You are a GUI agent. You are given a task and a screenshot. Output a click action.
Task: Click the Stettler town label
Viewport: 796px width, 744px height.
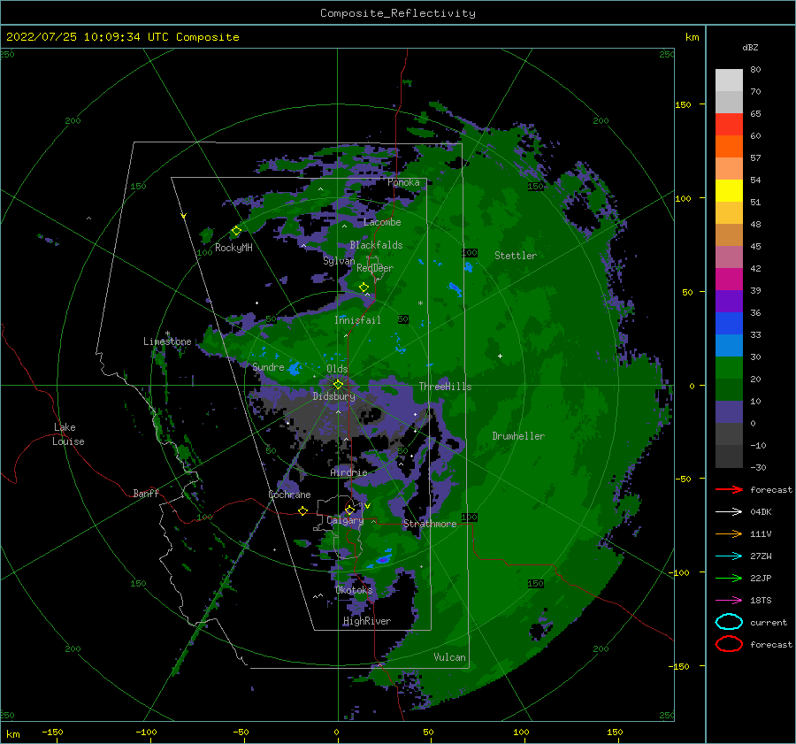point(516,256)
